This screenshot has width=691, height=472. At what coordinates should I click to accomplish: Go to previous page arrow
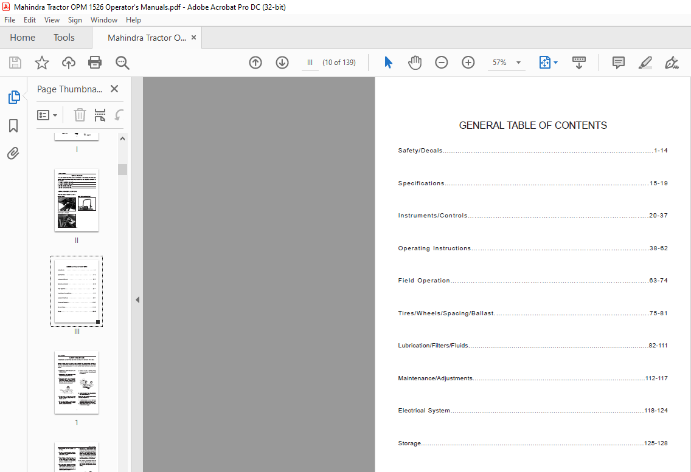pyautogui.click(x=255, y=63)
